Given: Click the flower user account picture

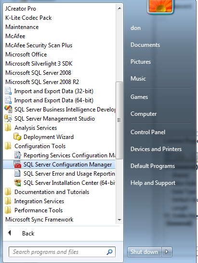Looking at the screenshot, I should (160, 6).
